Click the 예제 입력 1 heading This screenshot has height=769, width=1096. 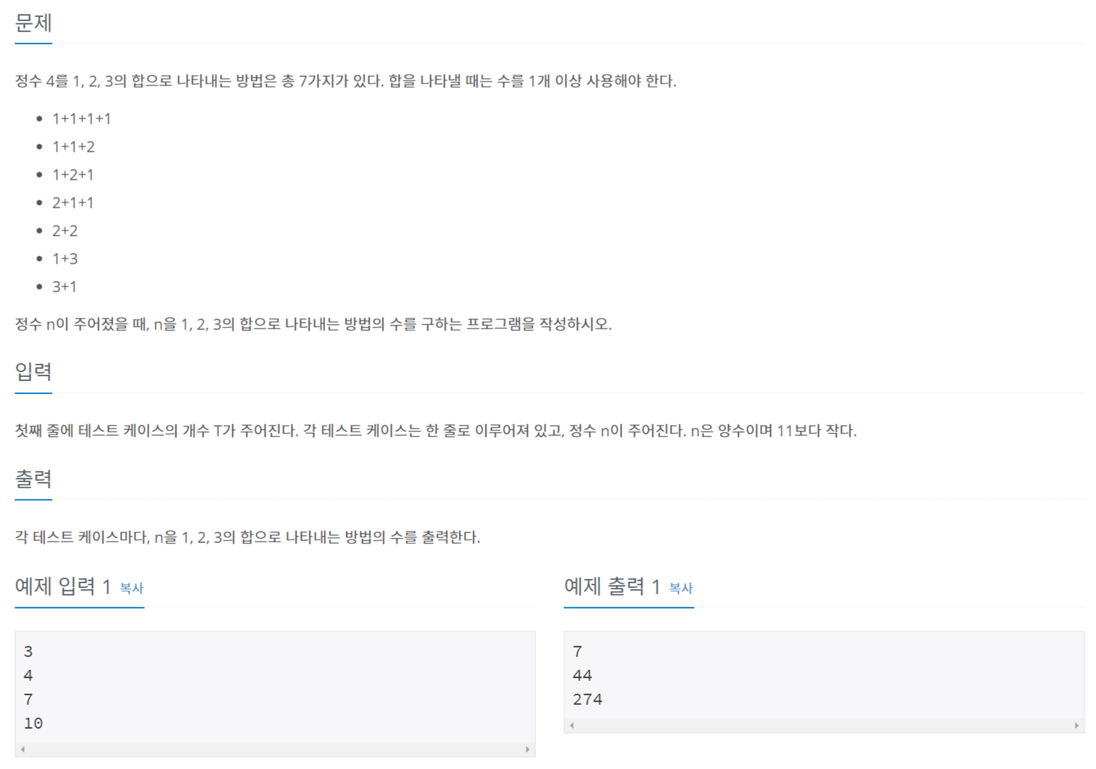click(63, 586)
